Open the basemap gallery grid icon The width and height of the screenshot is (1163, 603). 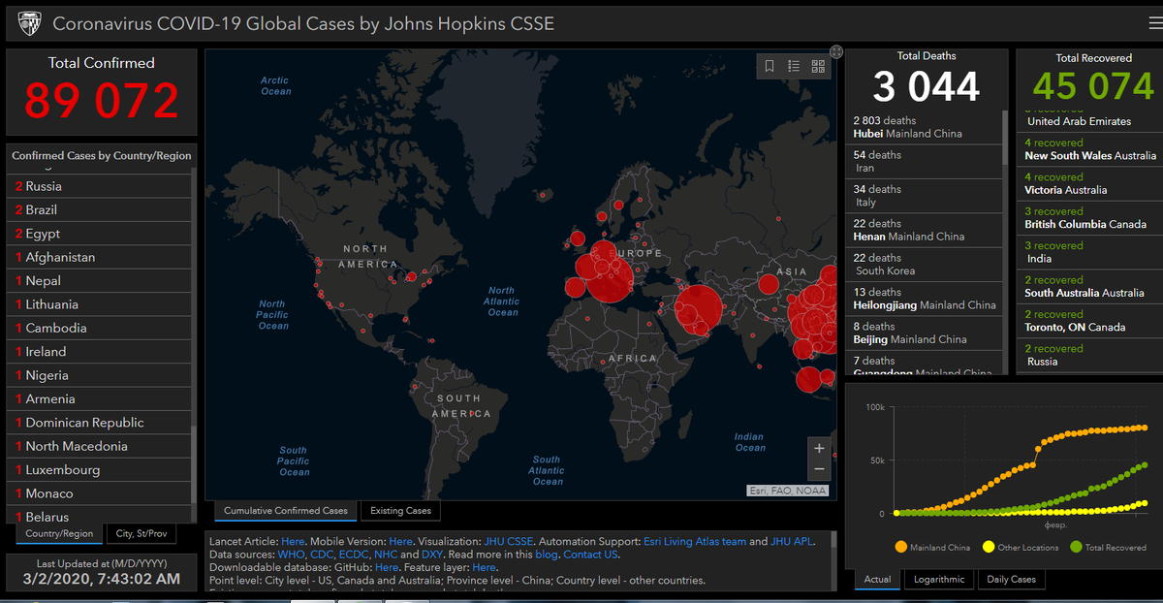[x=818, y=66]
